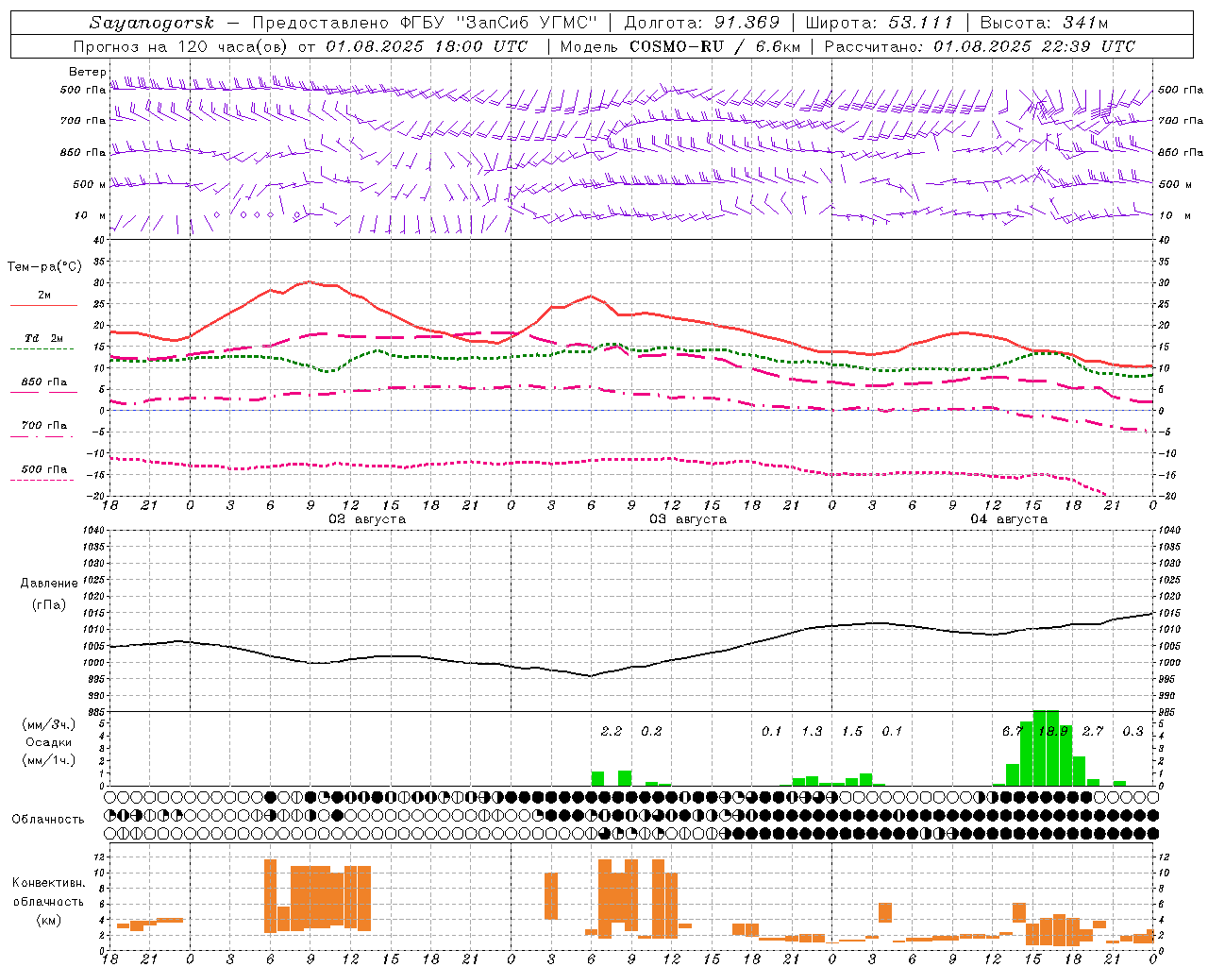Click the 'Широта: 53.111' header field
Screen dimensions: 1208x967
(x=880, y=23)
